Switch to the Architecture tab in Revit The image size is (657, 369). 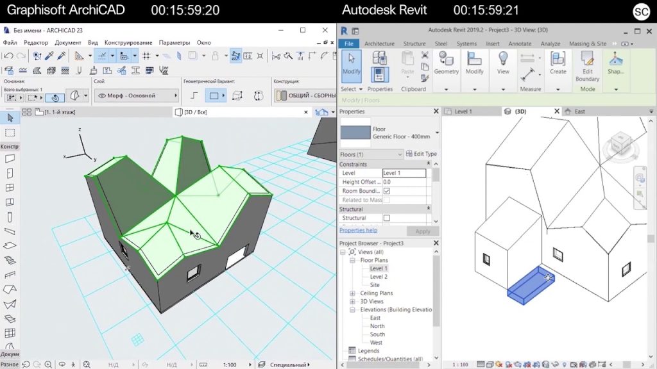[x=379, y=44]
